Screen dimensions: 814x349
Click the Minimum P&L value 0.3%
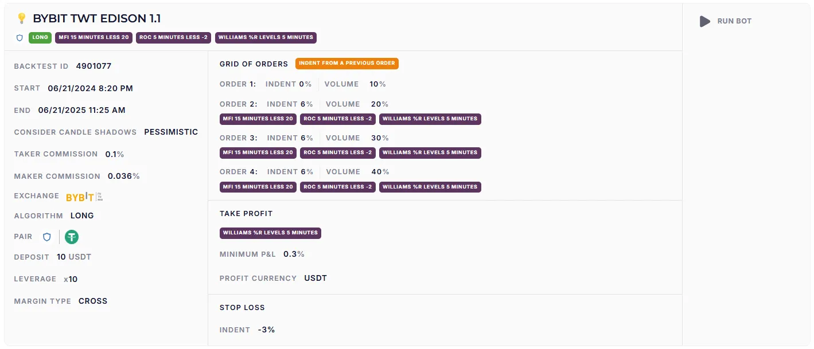coord(294,254)
